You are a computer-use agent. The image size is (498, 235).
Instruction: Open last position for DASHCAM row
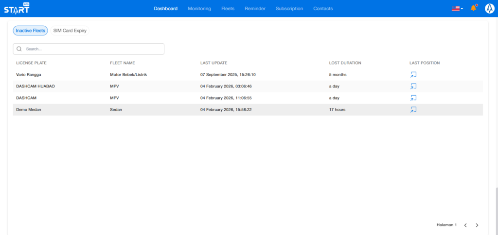coord(413,98)
